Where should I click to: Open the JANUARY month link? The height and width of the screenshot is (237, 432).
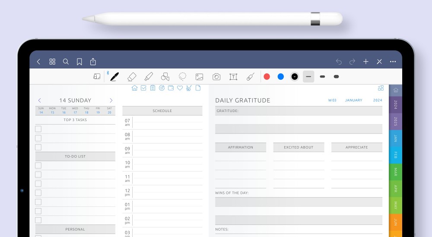(x=353, y=100)
